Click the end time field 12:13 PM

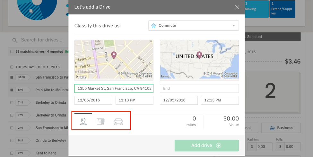[220, 100]
